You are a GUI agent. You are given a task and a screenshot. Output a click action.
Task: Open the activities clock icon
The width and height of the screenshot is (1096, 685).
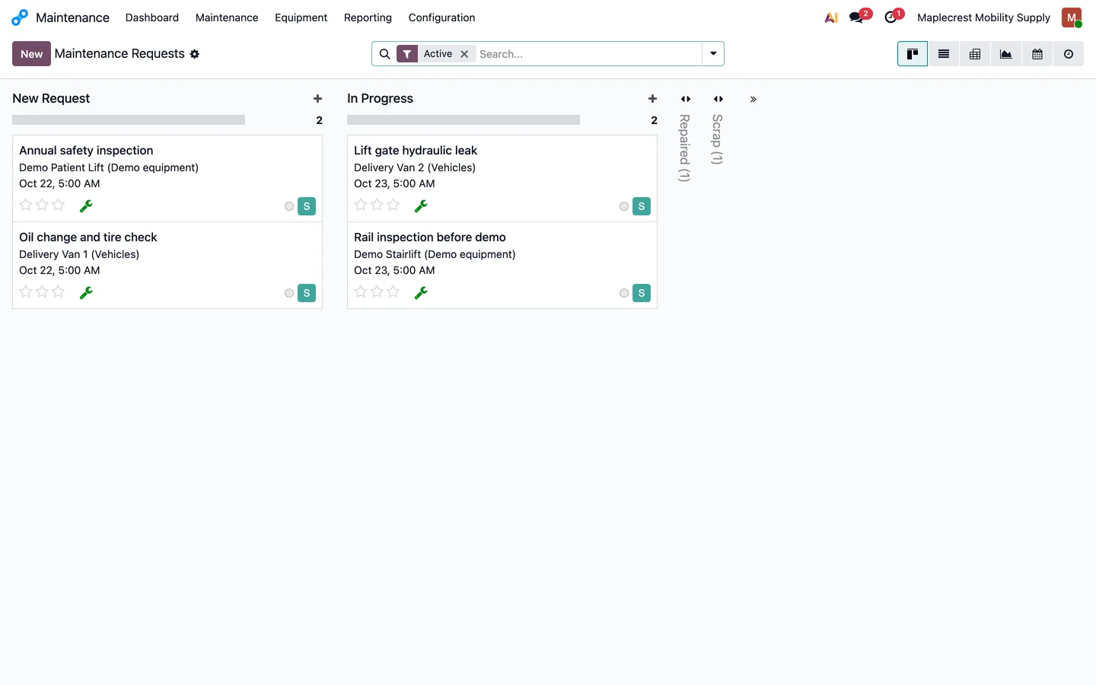click(890, 18)
